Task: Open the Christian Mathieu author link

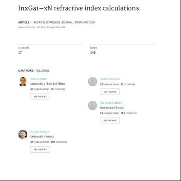Action: (111, 103)
